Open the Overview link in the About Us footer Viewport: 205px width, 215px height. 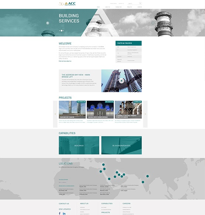click(82, 208)
